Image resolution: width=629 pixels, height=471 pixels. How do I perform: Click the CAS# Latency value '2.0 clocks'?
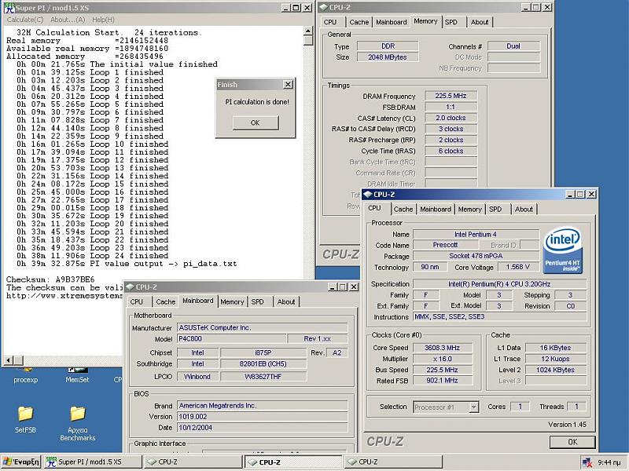coord(451,118)
